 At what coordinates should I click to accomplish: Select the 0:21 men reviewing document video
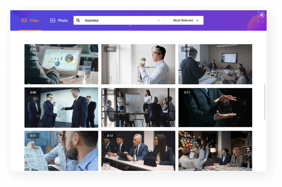point(62,151)
